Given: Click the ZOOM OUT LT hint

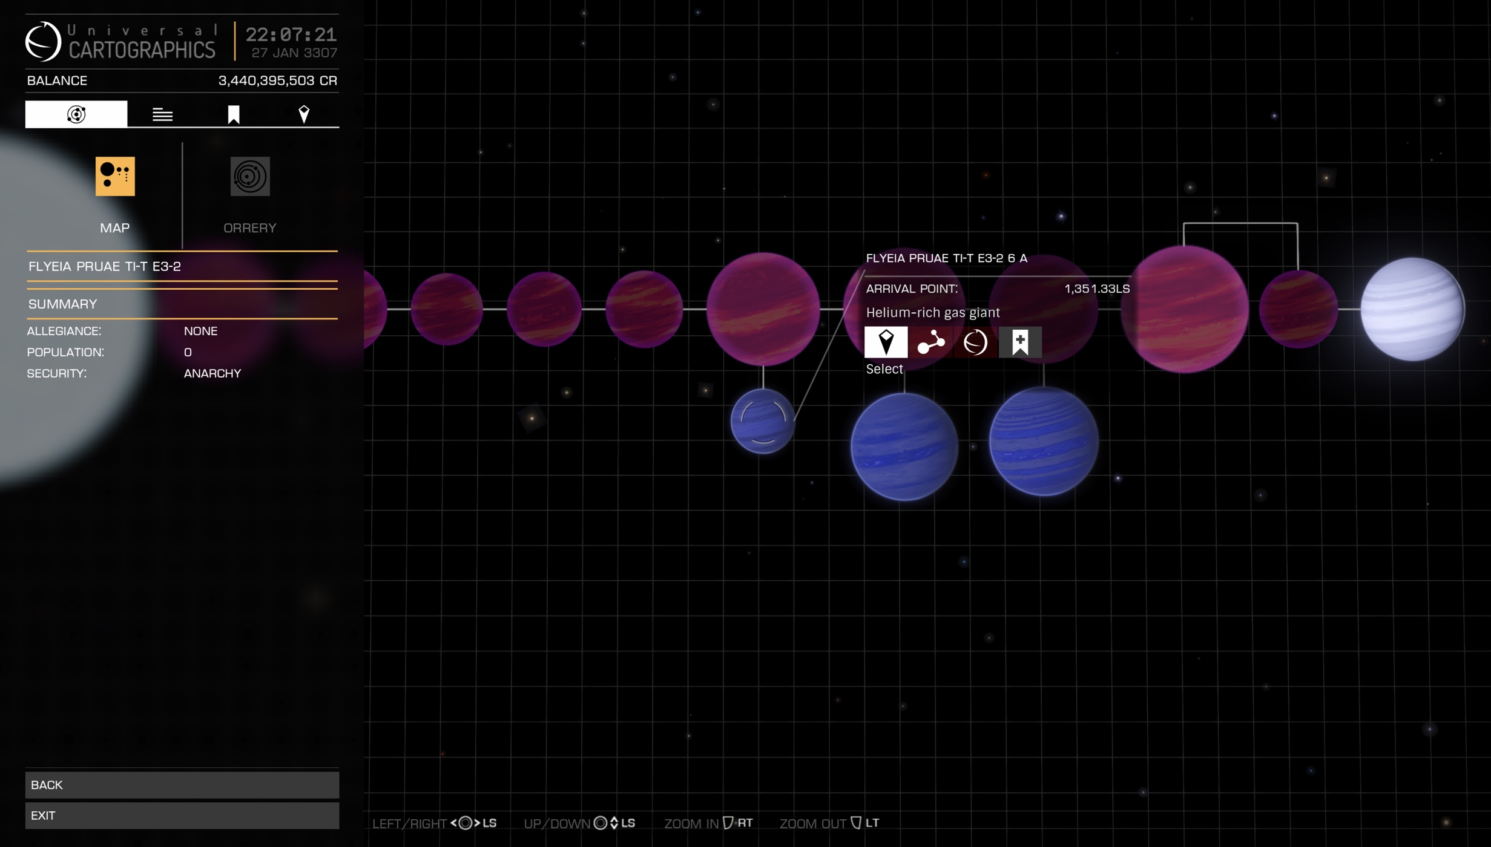Looking at the screenshot, I should point(829,823).
